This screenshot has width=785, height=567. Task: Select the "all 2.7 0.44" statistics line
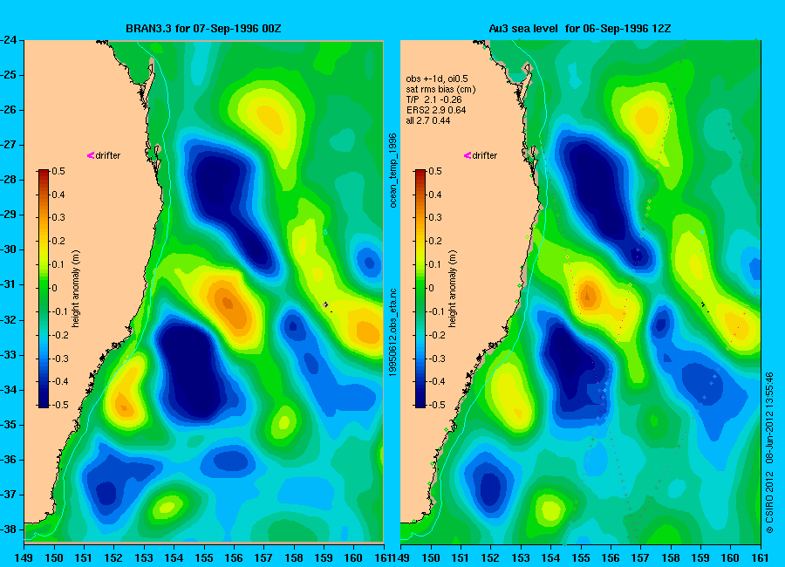[x=428, y=120]
